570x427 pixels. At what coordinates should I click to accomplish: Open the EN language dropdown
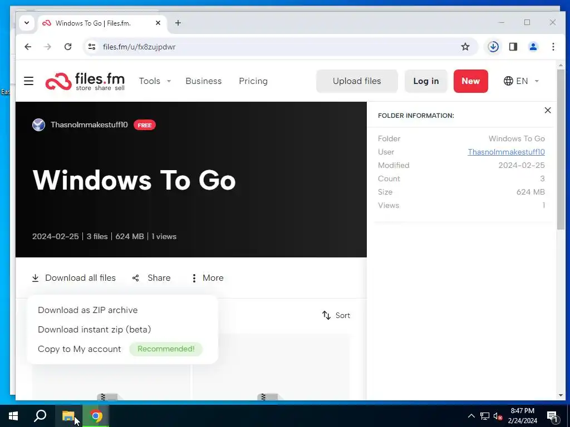click(x=521, y=81)
